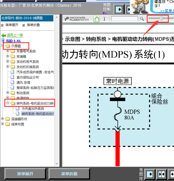The width and height of the screenshot is (174, 181).
Task: Open 汽车成员保护装置 -安全气 document
Action: tap(35, 72)
